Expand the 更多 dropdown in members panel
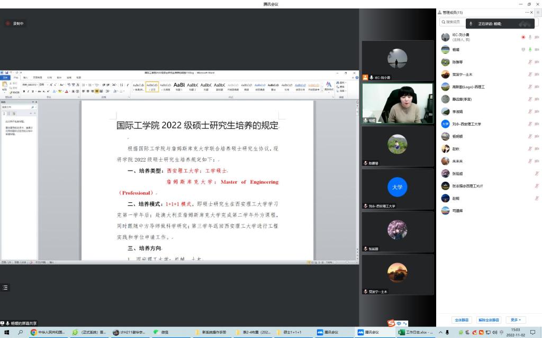The width and height of the screenshot is (542, 338). click(516, 320)
